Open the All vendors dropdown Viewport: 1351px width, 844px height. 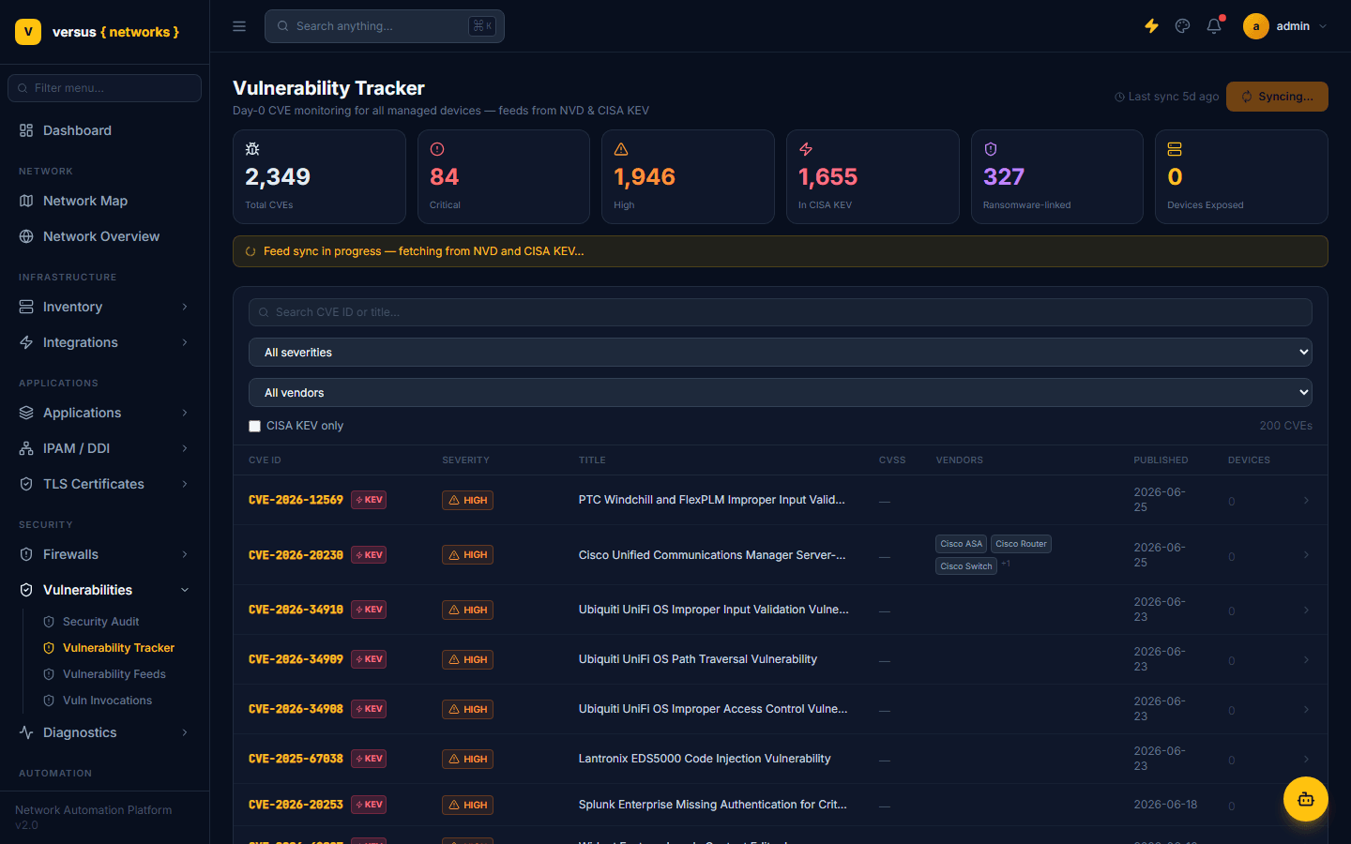(x=781, y=393)
